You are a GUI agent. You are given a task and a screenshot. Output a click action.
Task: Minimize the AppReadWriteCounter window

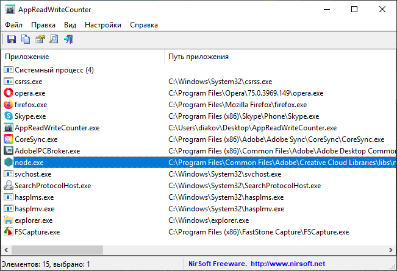pyautogui.click(x=327, y=9)
